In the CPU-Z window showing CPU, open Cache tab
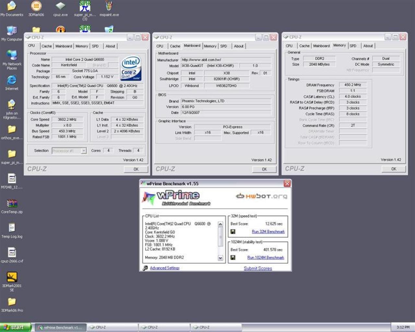The image size is (415, 332). [46, 46]
